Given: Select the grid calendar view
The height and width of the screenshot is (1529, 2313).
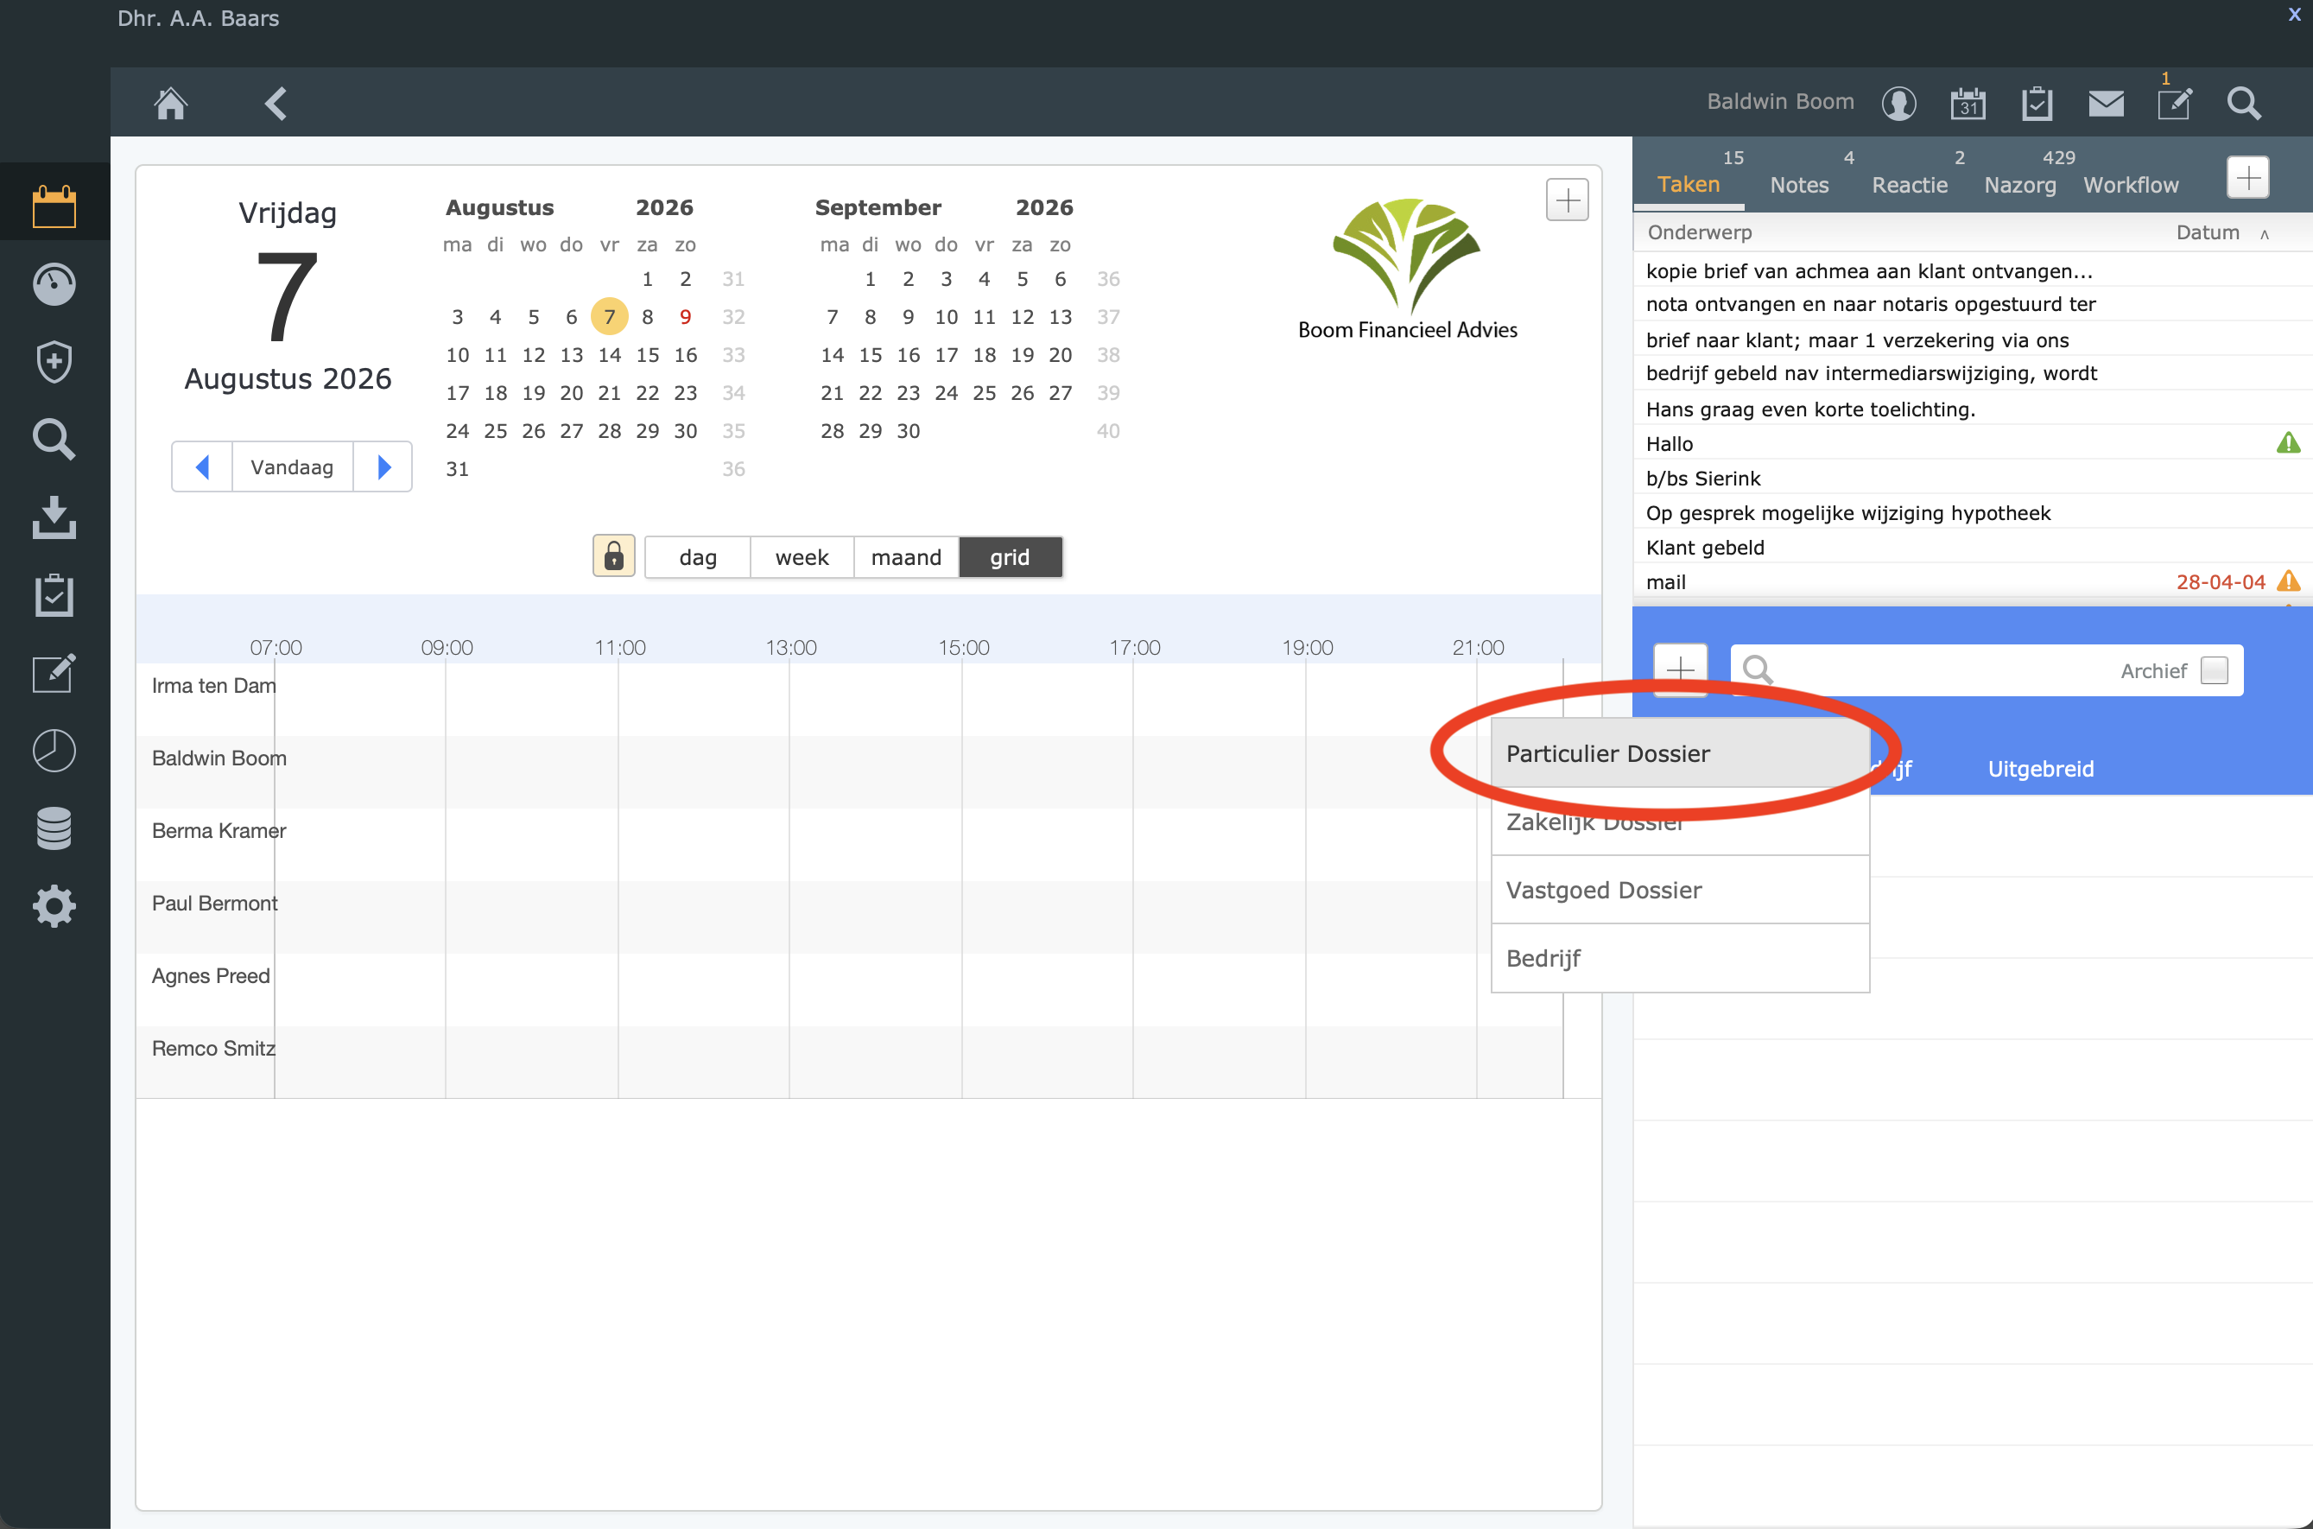Looking at the screenshot, I should tap(1010, 557).
